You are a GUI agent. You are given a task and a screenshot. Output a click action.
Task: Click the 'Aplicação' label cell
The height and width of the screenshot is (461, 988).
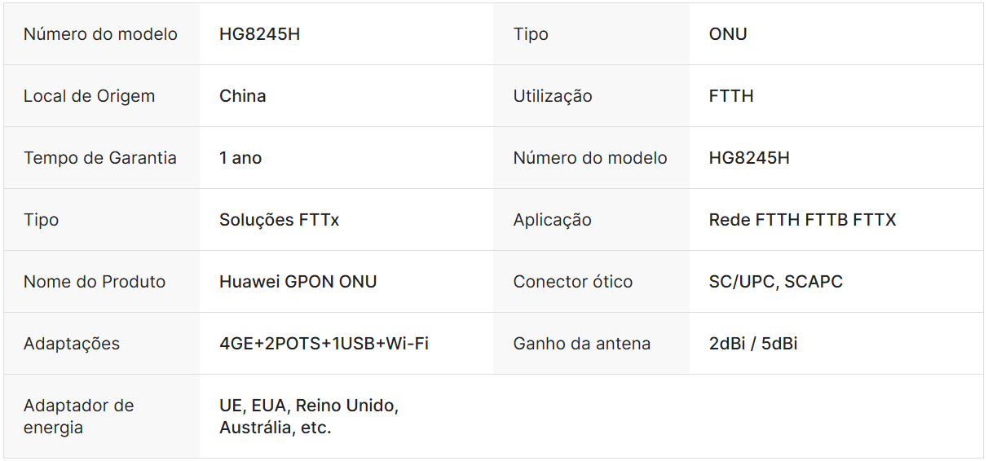[553, 220]
